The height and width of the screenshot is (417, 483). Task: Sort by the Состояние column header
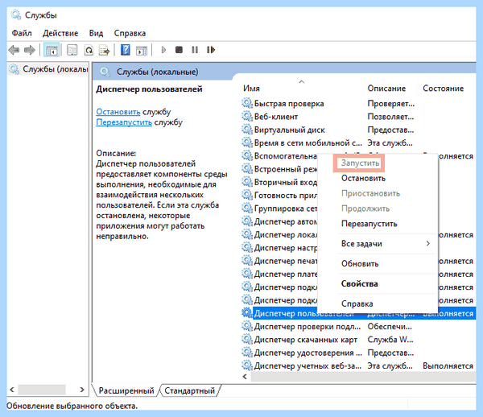pos(443,89)
